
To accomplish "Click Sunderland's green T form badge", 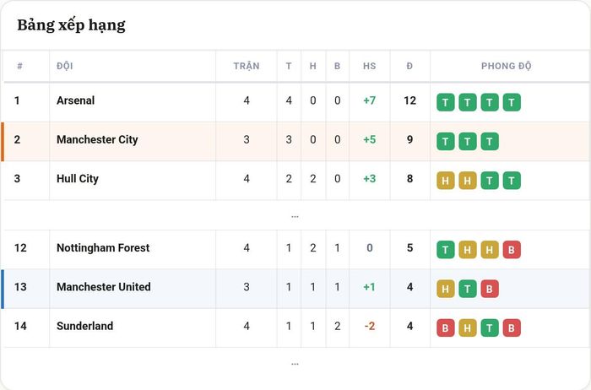I will tap(489, 328).
